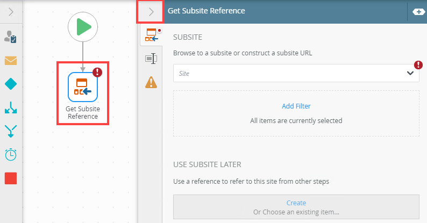The width and height of the screenshot is (427, 223).
Task: Select the Merge step icon
Action: 11,131
